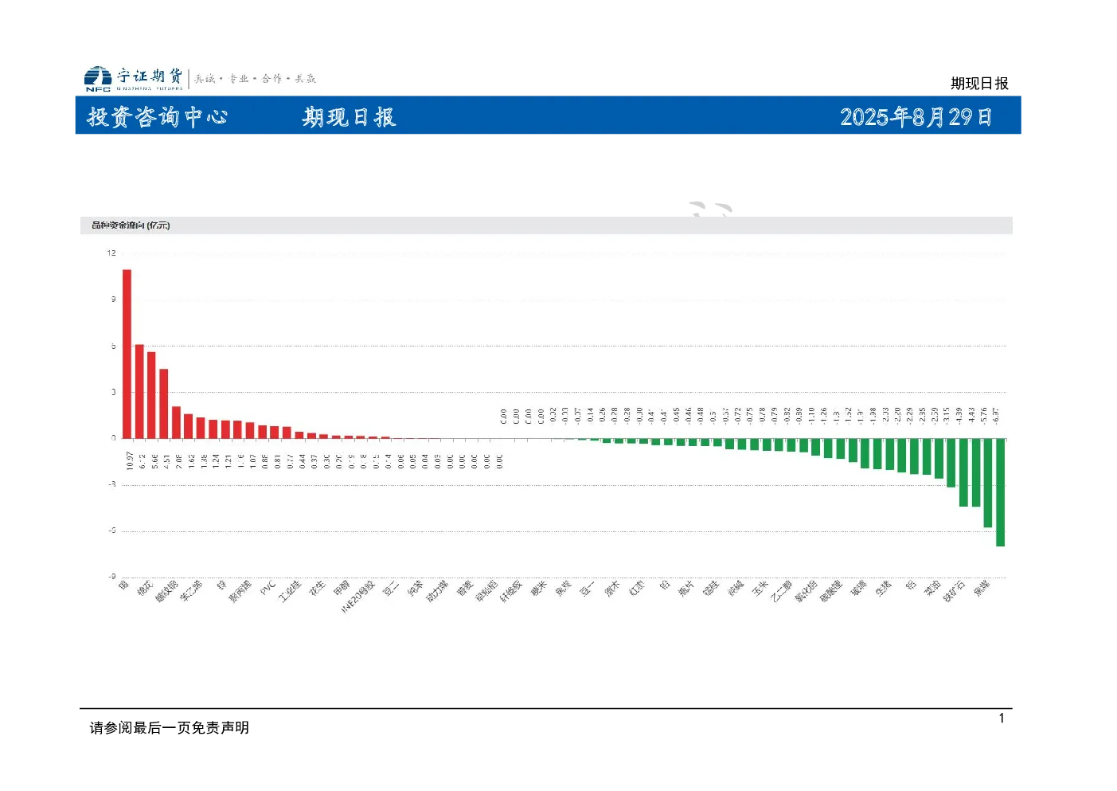Viewport: 1117px width, 791px height.
Task: Click the -0.45 value label
Action: (676, 415)
